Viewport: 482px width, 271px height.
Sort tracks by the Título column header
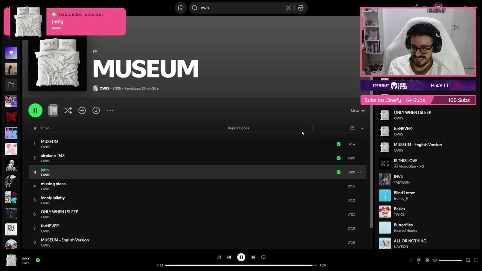pos(45,128)
